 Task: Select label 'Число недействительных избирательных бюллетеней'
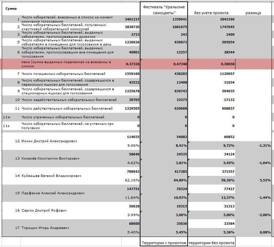[69, 100]
